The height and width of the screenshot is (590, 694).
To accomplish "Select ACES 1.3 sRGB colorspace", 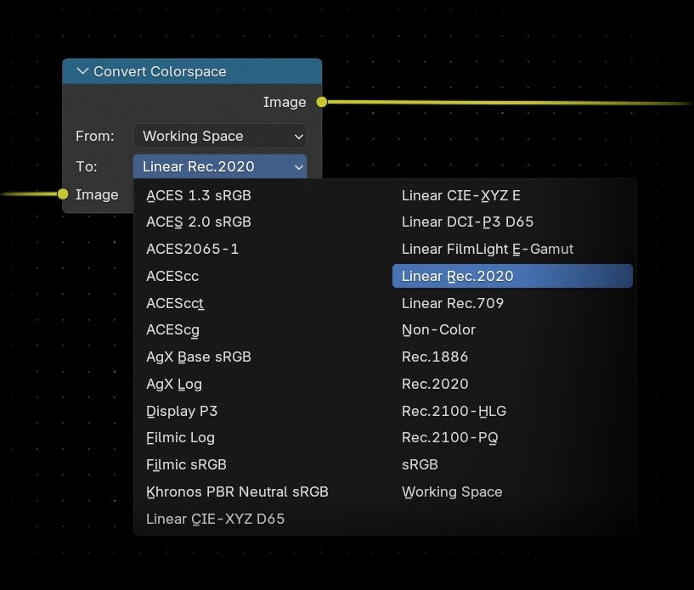I will pos(199,194).
